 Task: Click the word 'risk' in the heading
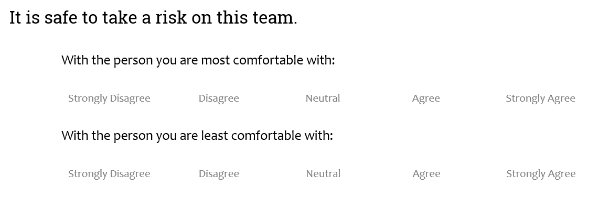click(x=171, y=17)
